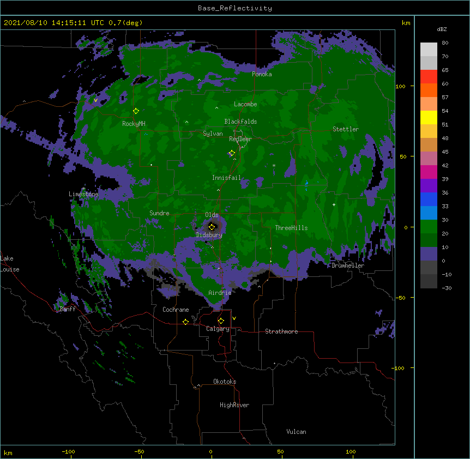Click the yellow V marker northwest of RockyMH
Screen dimensions: 470x459
coord(95,100)
